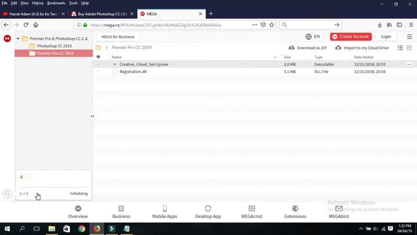Image resolution: width=417 pixels, height=235 pixels.
Task: Open the Help menu
Action: pos(85,3)
